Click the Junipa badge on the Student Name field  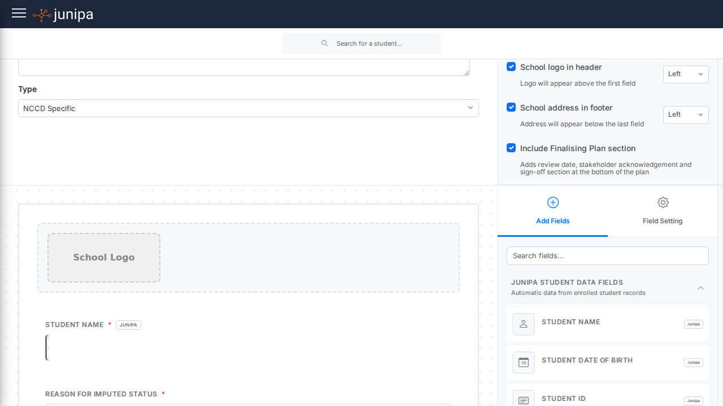pyautogui.click(x=694, y=324)
